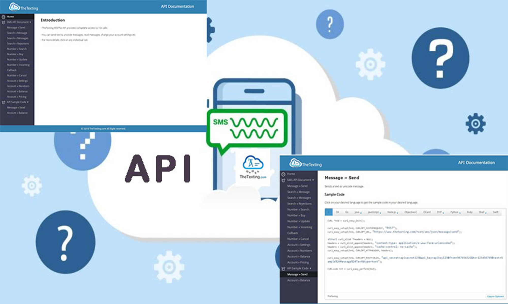Open Number » Buy in Message Send window sidebar
This screenshot has width=508, height=304.
coord(296,215)
